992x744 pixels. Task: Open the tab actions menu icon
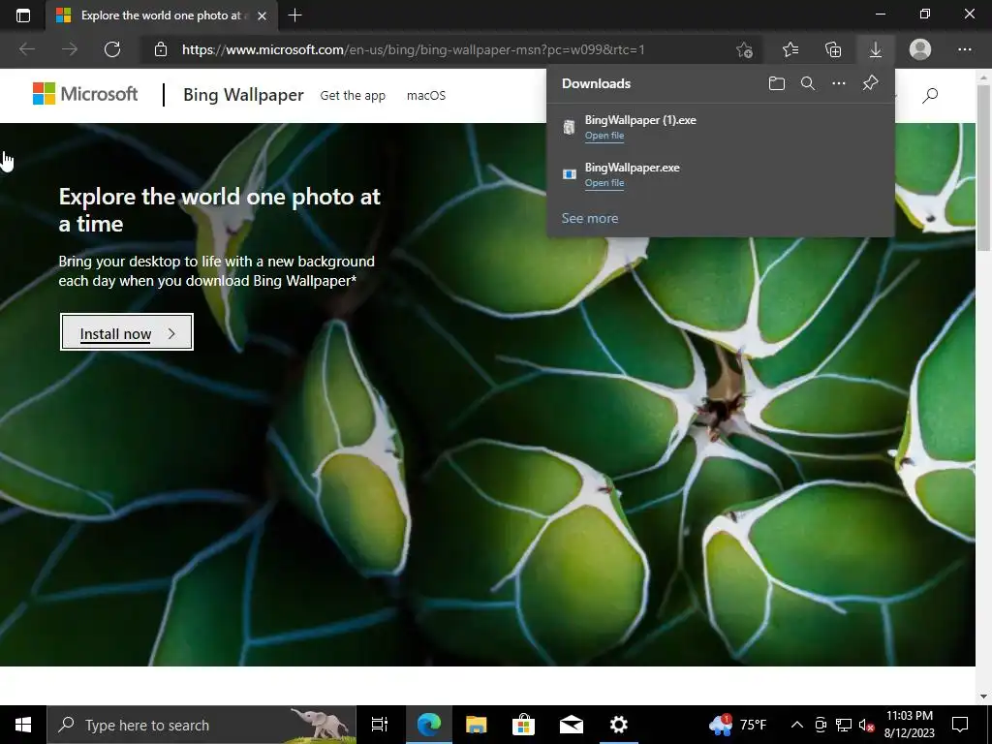click(23, 15)
